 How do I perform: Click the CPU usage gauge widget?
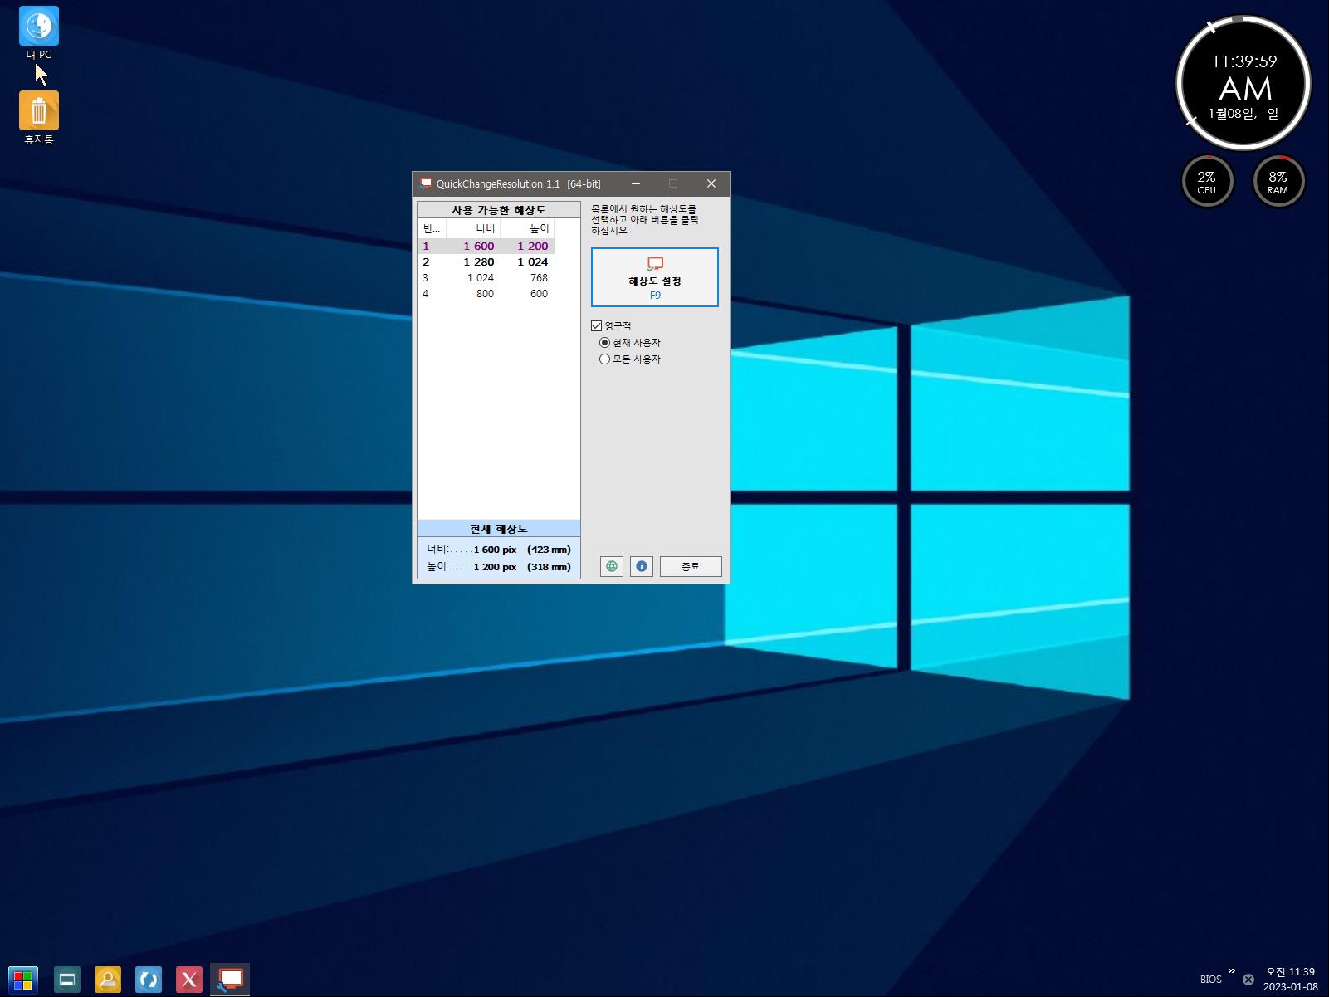(1207, 181)
